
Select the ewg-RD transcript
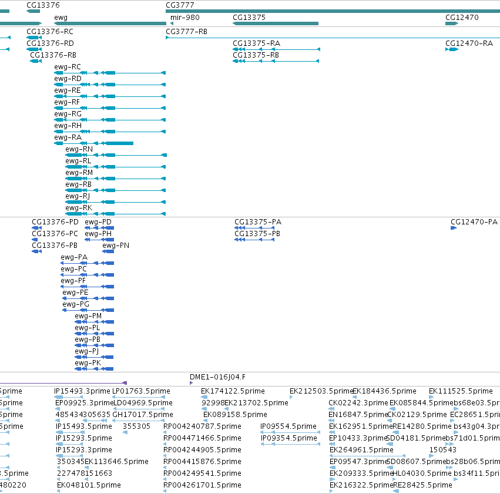click(110, 85)
